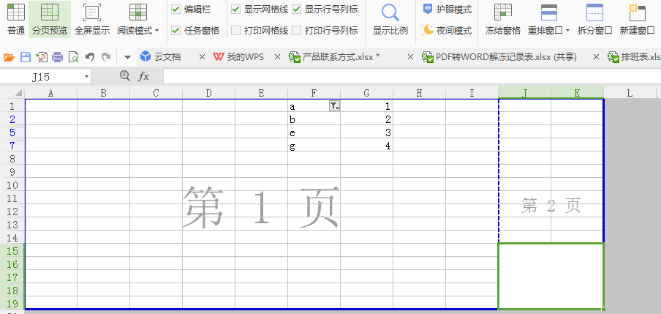Click cell G1 with value 1
The image size is (661, 314).
(367, 106)
